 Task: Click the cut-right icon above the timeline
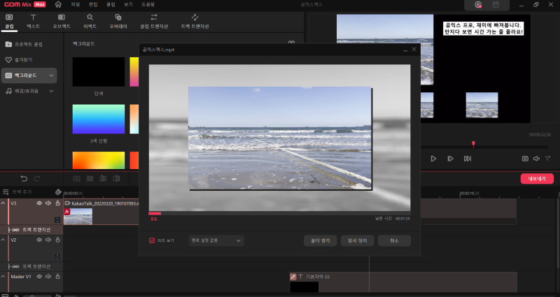(x=116, y=178)
